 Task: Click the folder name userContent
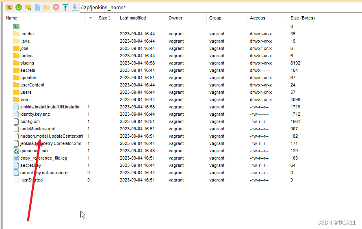(33, 85)
